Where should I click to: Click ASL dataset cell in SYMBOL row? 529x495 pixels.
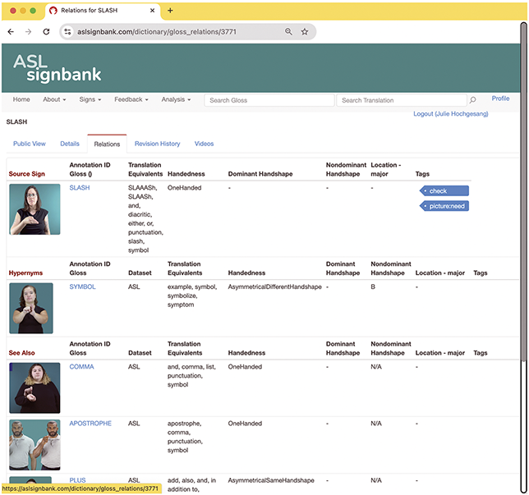pyautogui.click(x=134, y=286)
